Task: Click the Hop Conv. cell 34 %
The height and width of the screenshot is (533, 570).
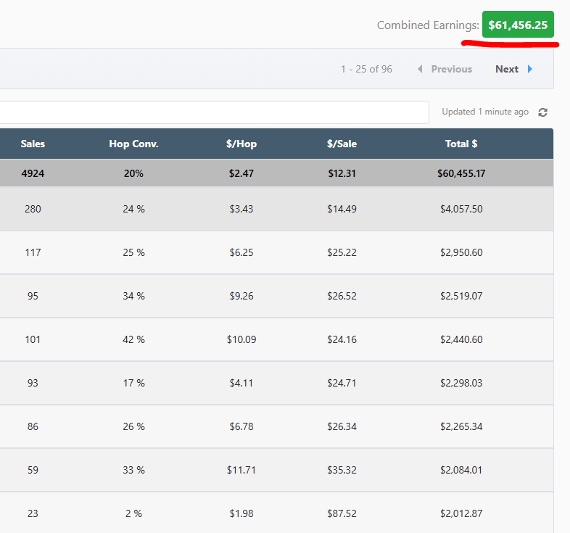Action: [x=133, y=296]
